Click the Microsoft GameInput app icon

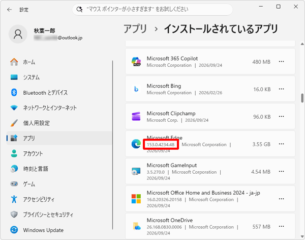coord(136,171)
